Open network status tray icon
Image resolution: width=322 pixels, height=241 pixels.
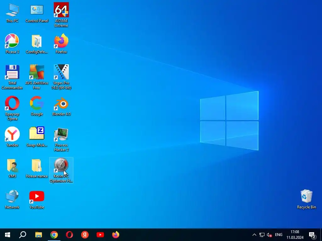[262, 235]
